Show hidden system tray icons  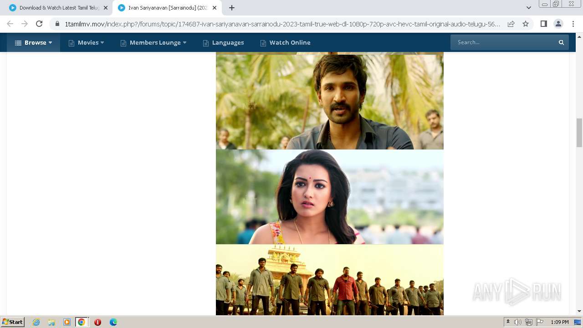pos(508,322)
